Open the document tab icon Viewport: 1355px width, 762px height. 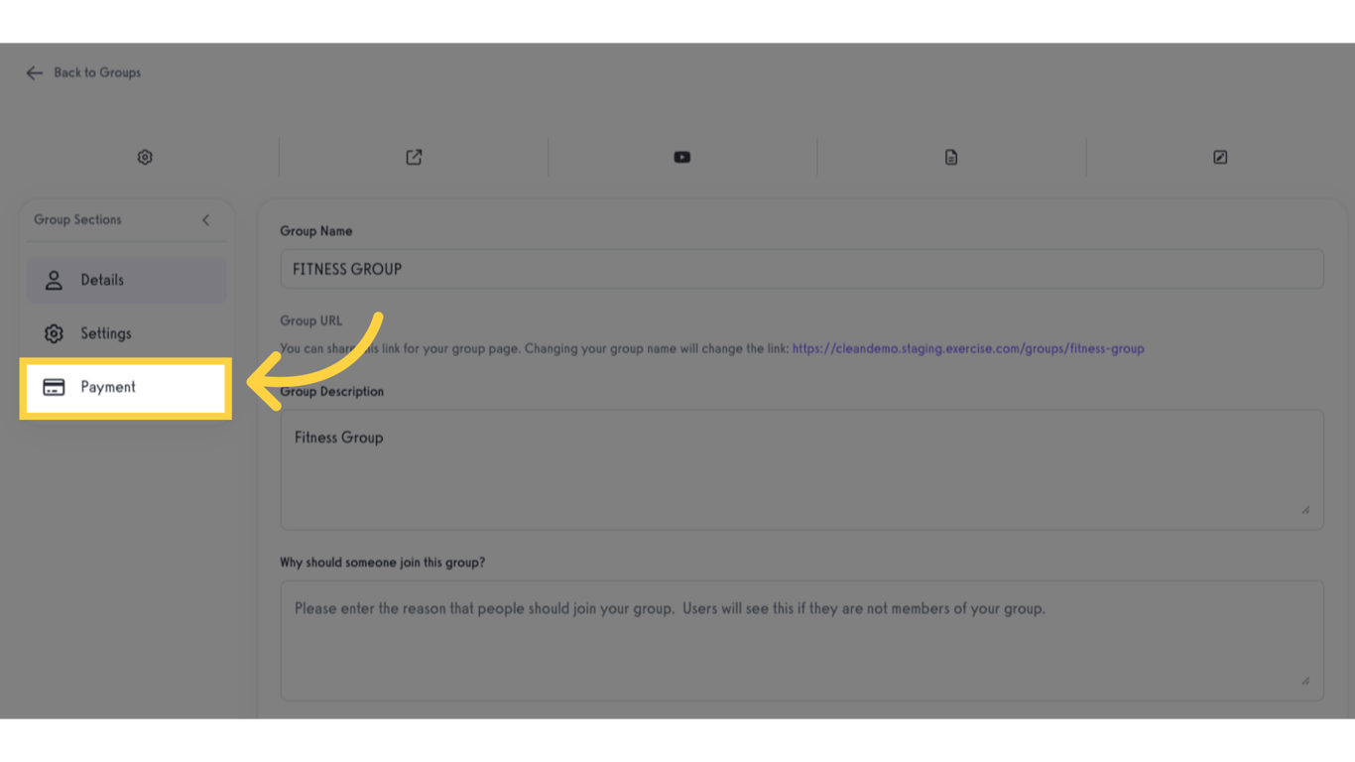point(950,157)
